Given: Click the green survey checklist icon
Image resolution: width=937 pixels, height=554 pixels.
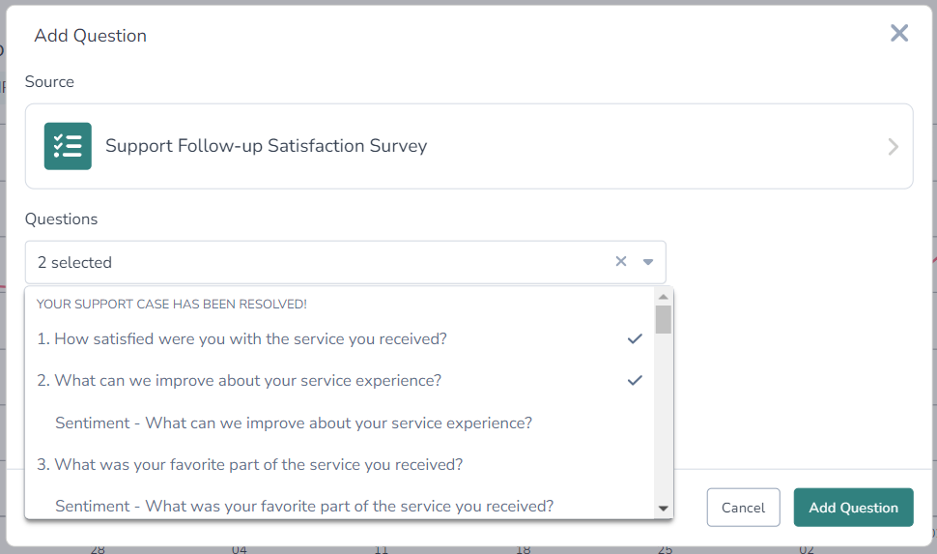Looking at the screenshot, I should pos(68,146).
